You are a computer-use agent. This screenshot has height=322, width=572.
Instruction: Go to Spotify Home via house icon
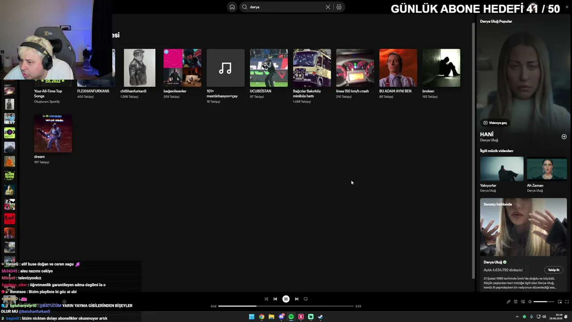[x=232, y=7]
